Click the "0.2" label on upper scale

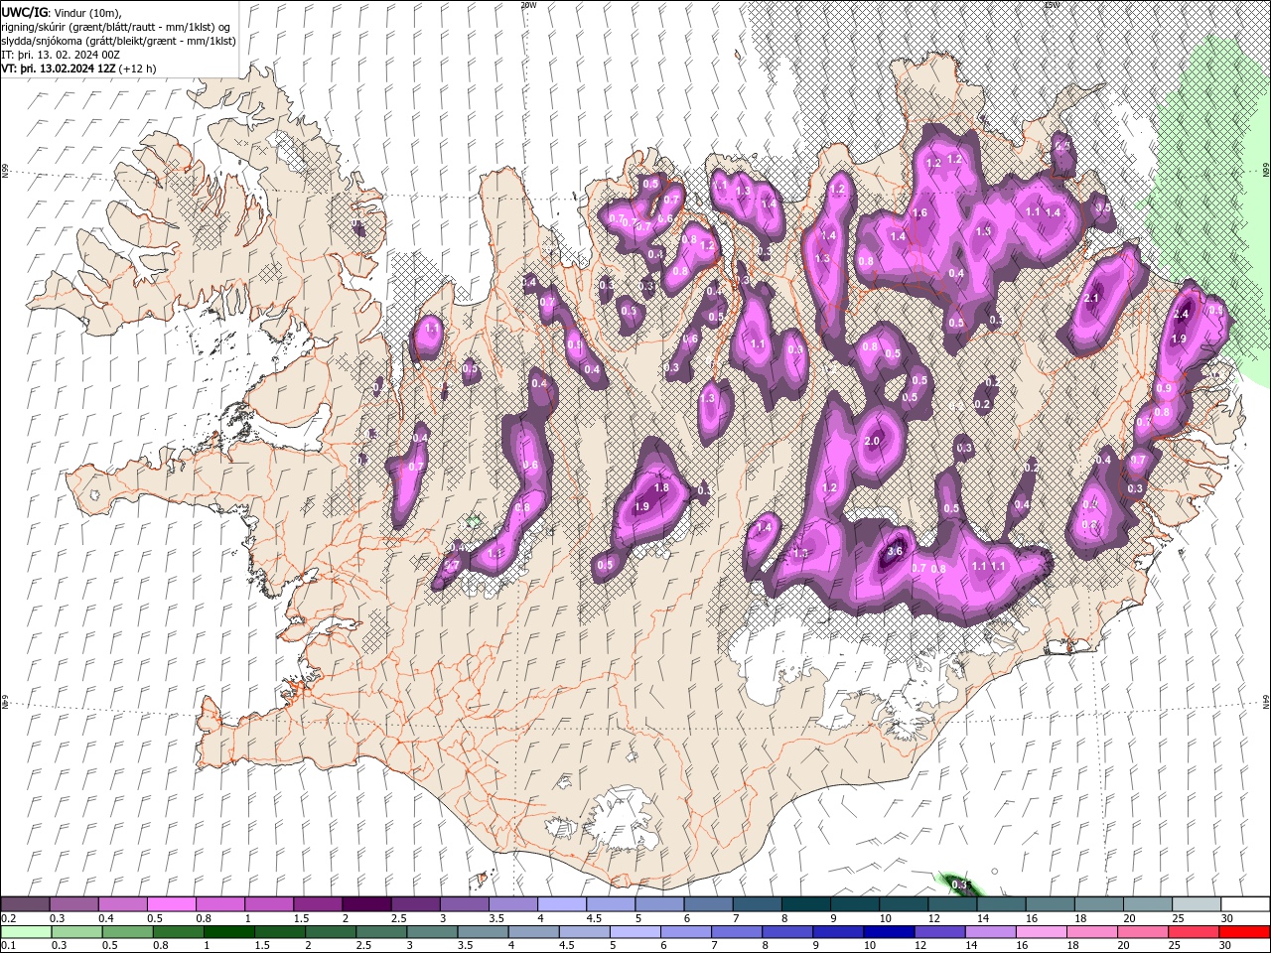(x=7, y=918)
